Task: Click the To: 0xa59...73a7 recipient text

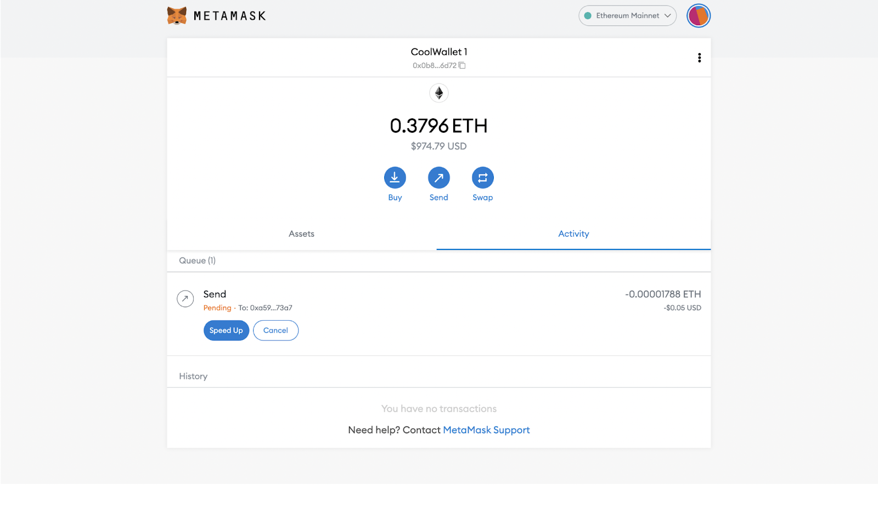Action: tap(265, 308)
